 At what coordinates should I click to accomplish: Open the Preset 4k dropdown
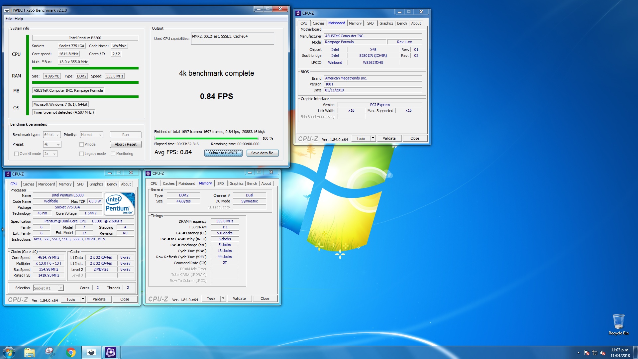(x=52, y=144)
